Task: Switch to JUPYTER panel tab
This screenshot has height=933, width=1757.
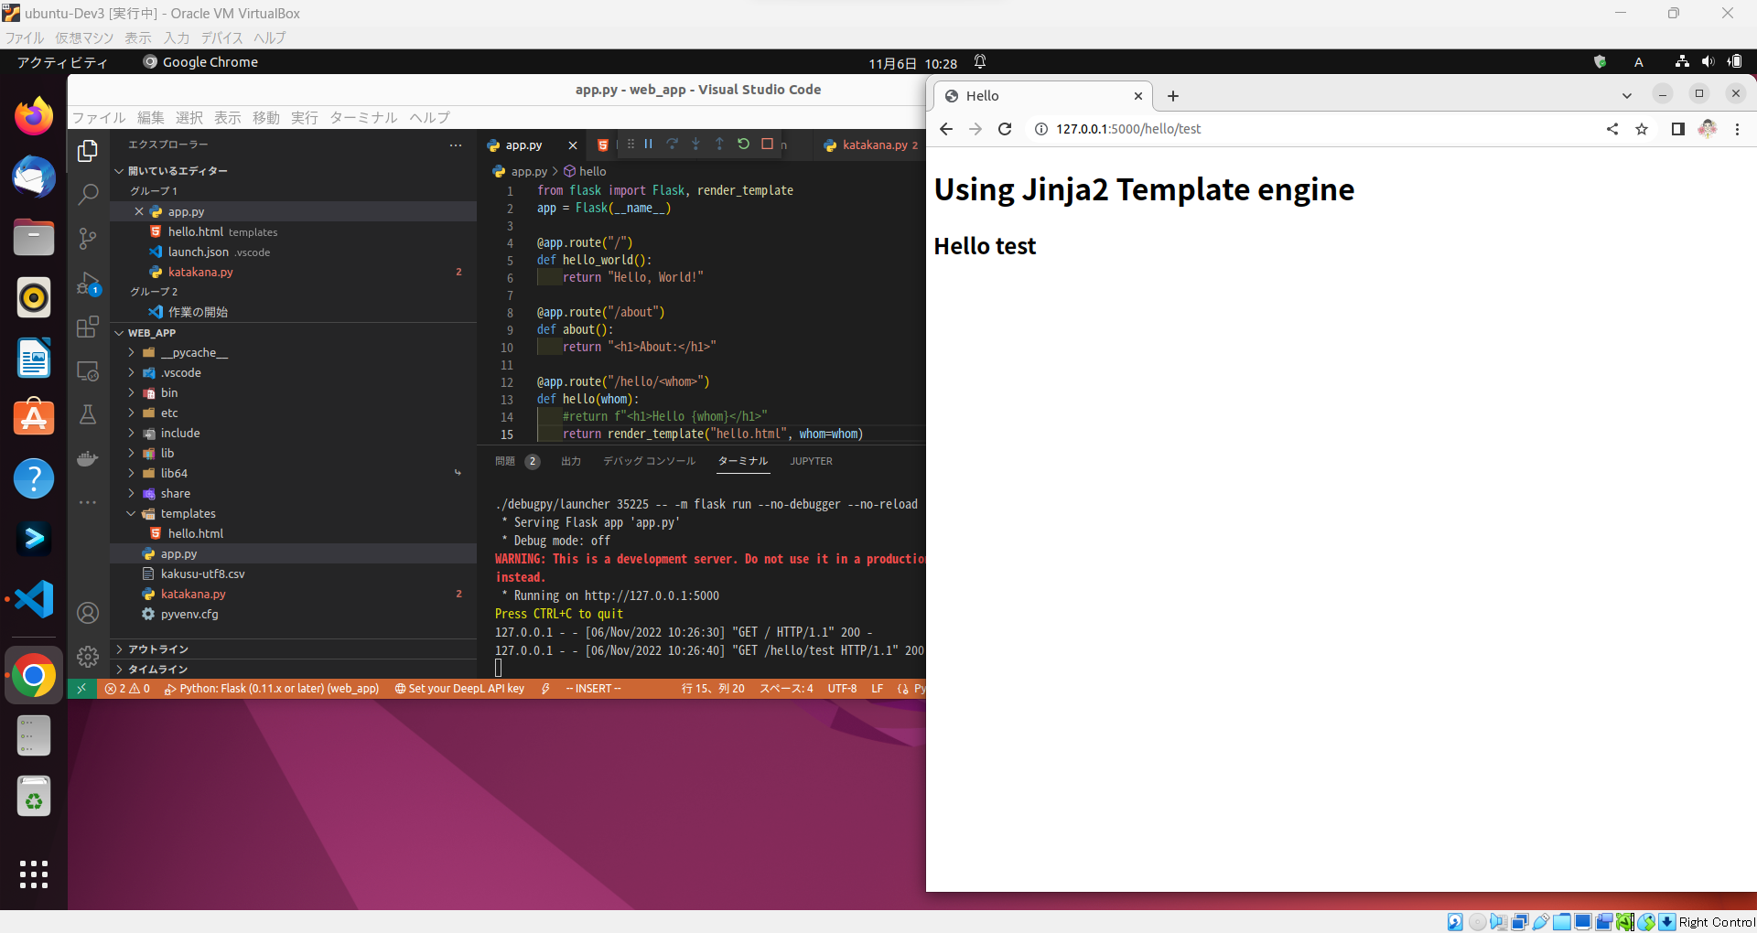Action: pyautogui.click(x=812, y=461)
